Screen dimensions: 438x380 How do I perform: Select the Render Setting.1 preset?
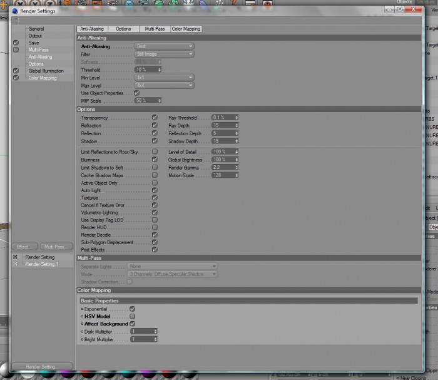(x=42, y=264)
